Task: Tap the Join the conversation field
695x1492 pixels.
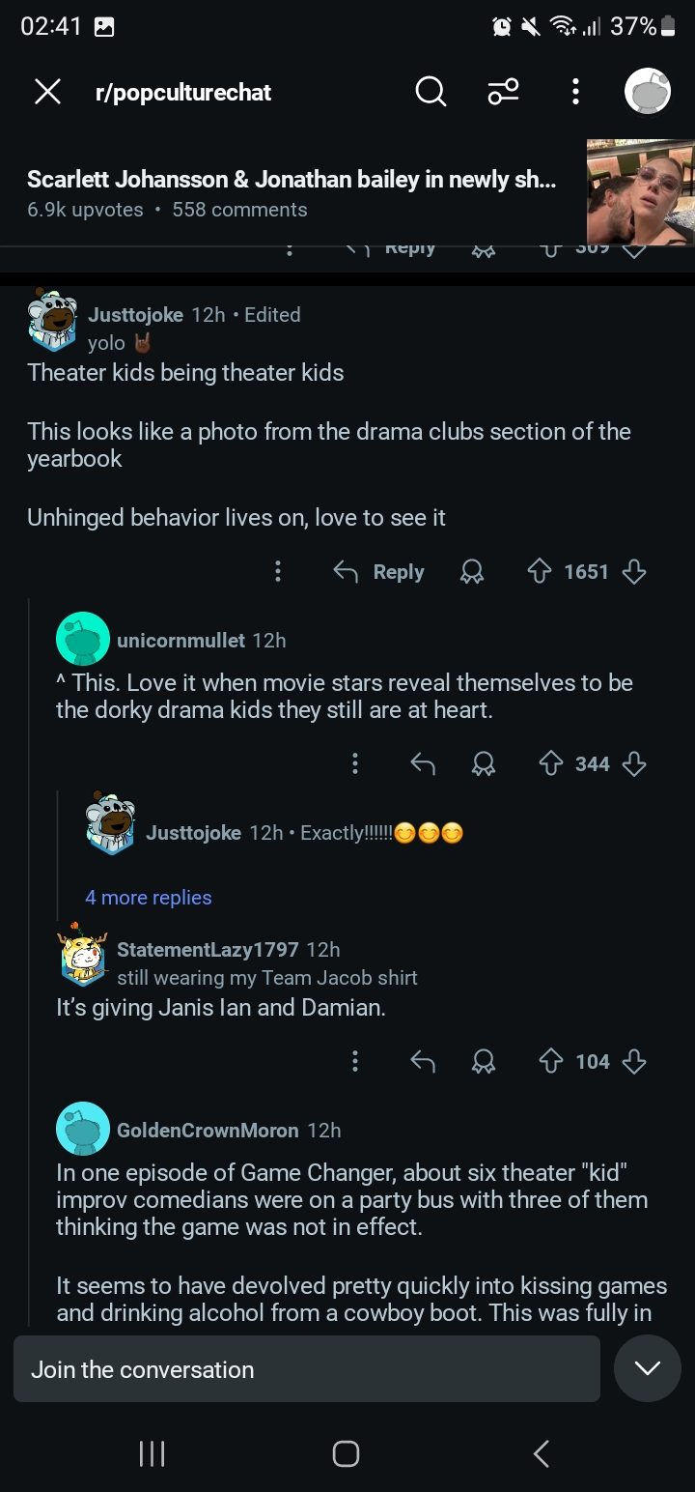Action: coord(306,1369)
